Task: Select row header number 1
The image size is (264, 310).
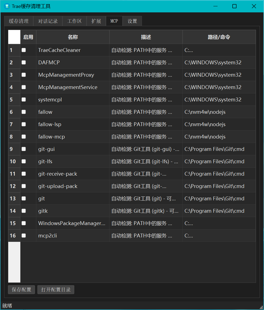Action: pyautogui.click(x=14, y=50)
